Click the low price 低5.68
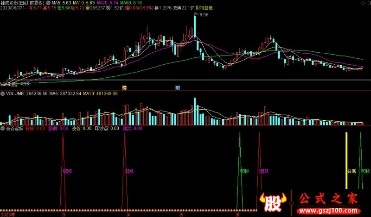 point(64,8)
